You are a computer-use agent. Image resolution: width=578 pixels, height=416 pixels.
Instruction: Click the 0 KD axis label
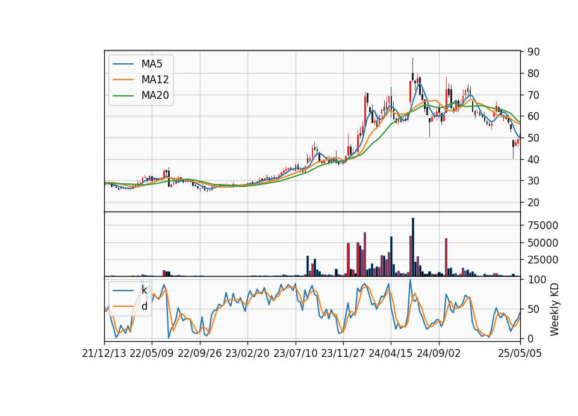(530, 338)
